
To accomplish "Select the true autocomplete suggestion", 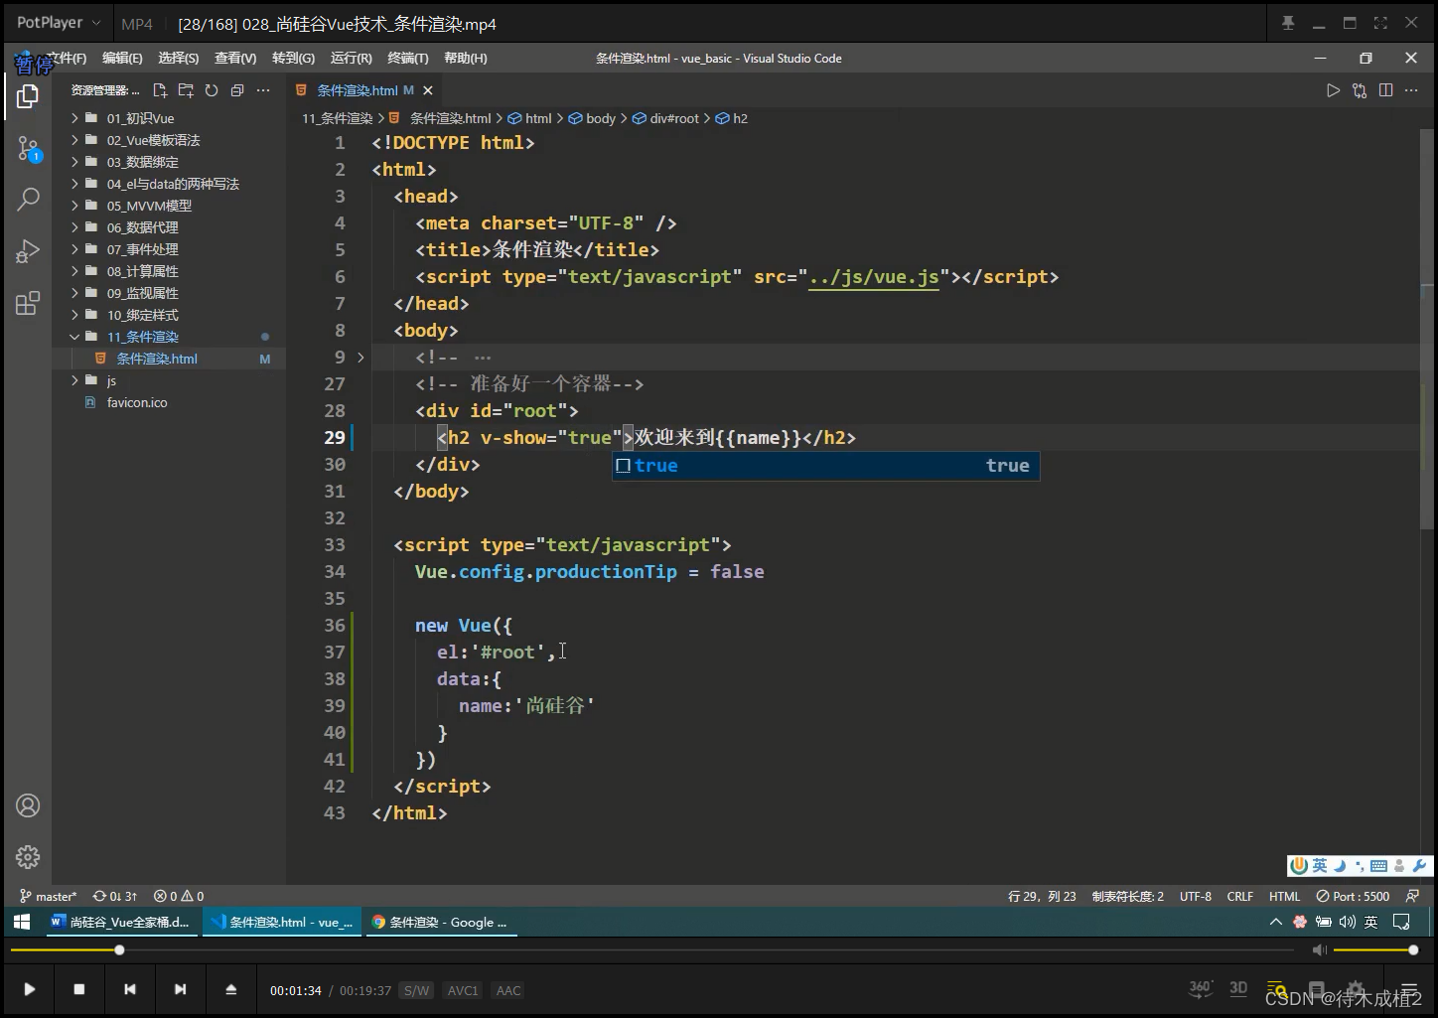I will coord(825,466).
